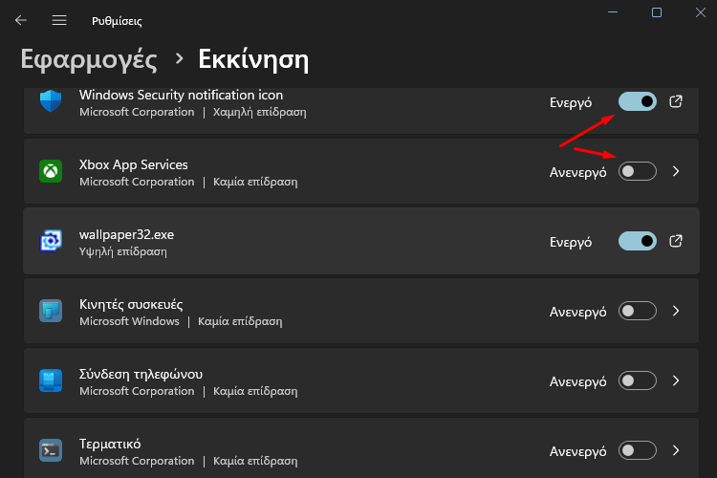Turn on Τερματικό startup toggle
The width and height of the screenshot is (717, 478).
tap(638, 450)
